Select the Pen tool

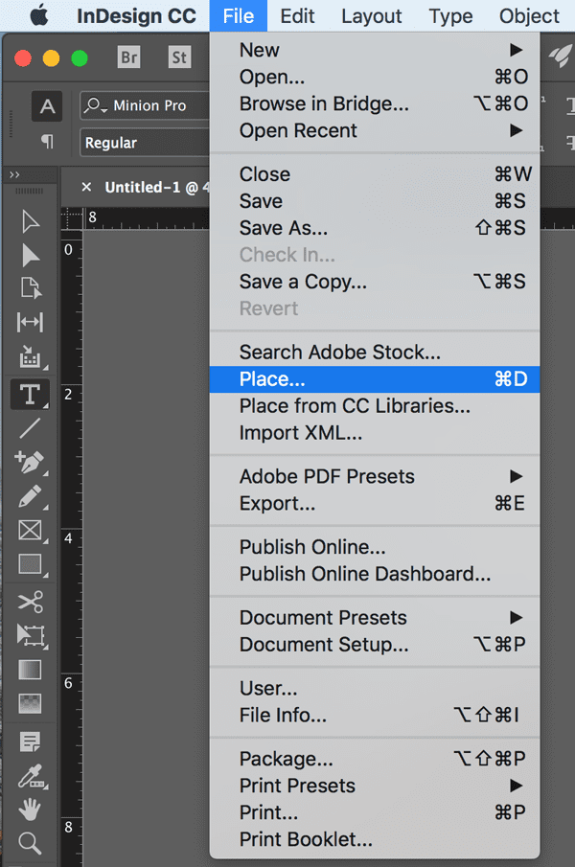pos(30,462)
